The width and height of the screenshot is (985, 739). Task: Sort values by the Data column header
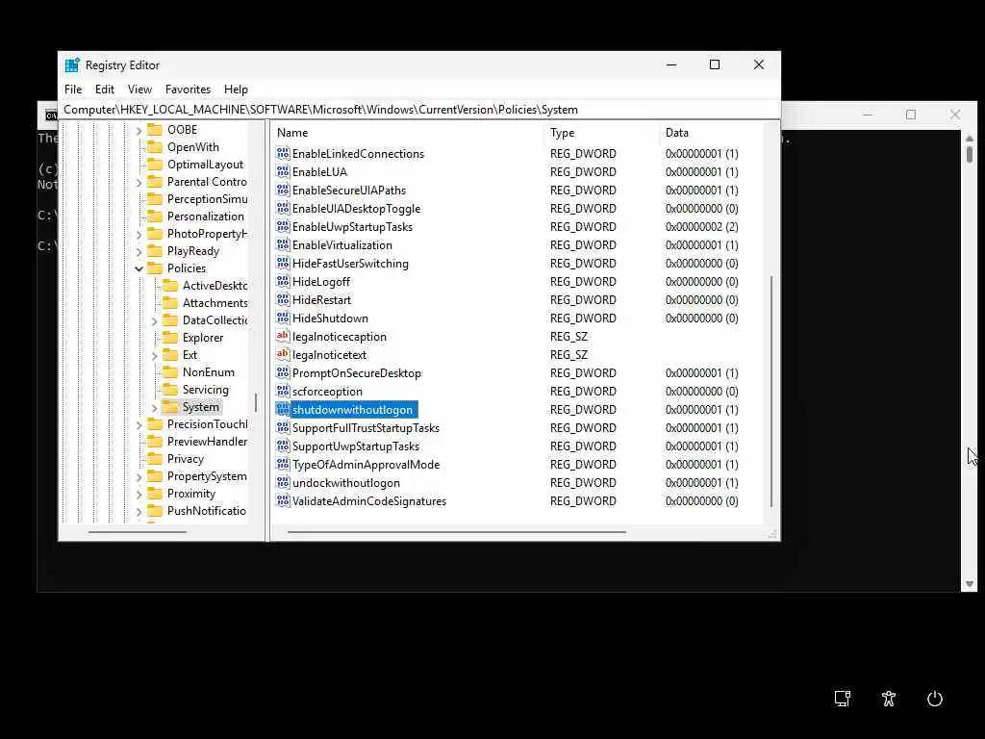[711, 133]
